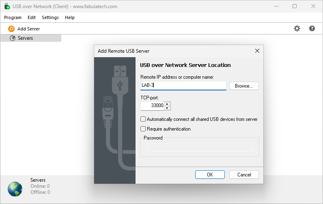Increase TCP port with up arrow

(167, 104)
